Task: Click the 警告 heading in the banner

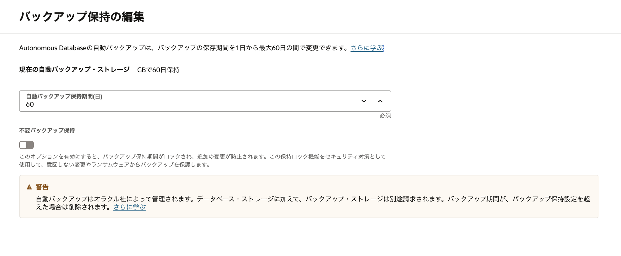Action: tap(42, 187)
